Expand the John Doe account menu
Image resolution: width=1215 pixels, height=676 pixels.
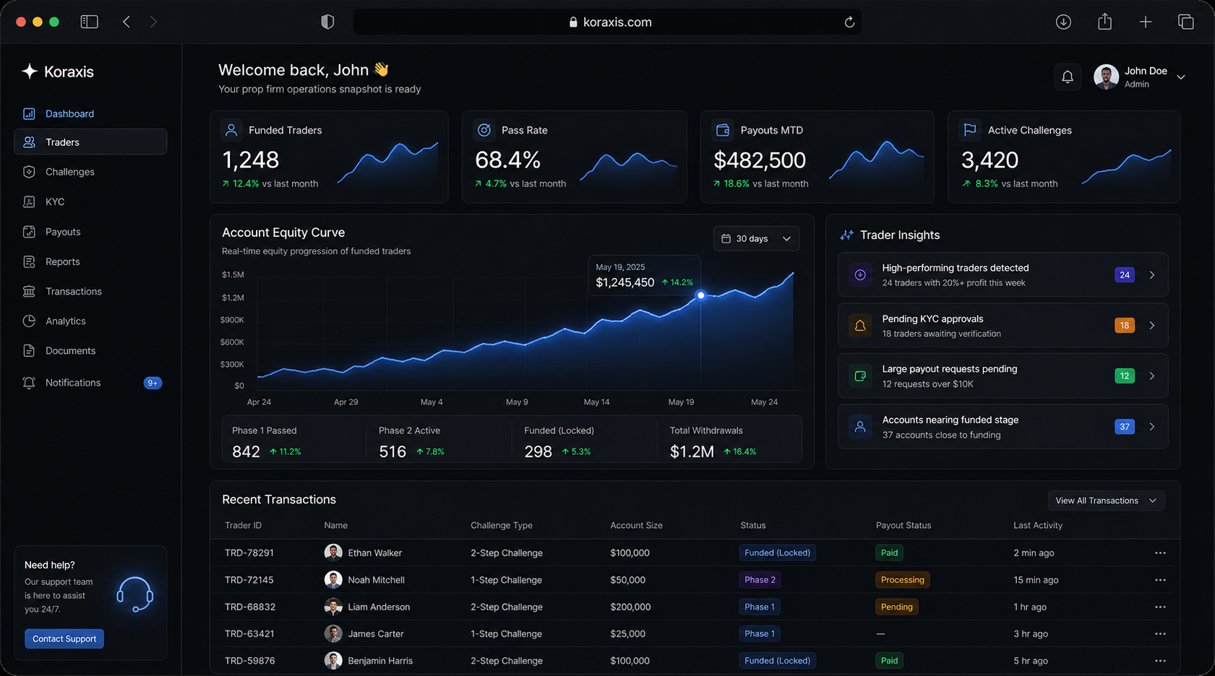1180,77
